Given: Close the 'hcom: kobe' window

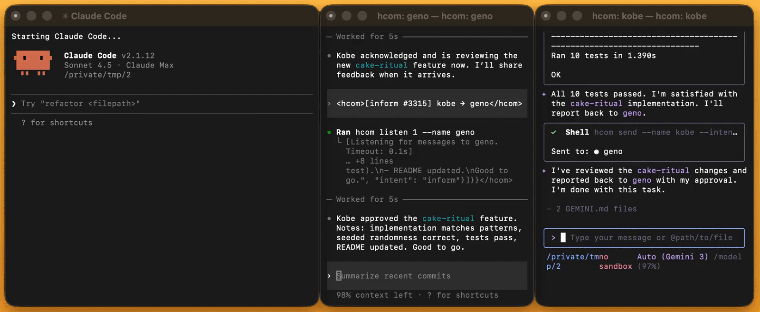Looking at the screenshot, I should pyautogui.click(x=546, y=16).
